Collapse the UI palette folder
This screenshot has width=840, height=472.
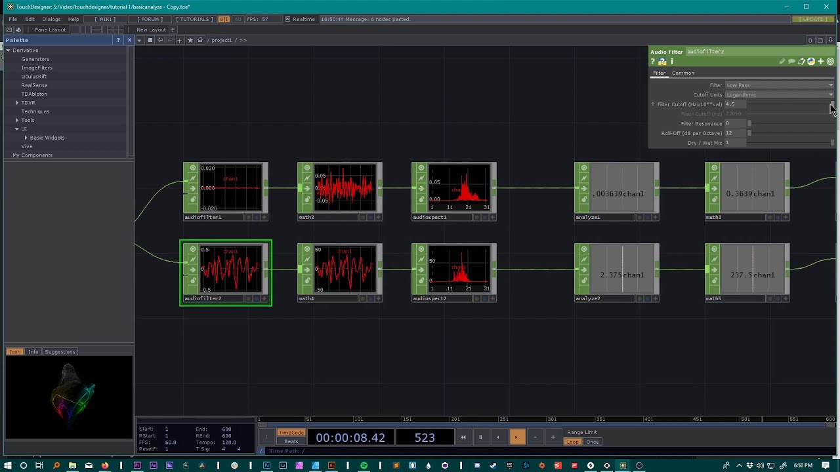16,129
